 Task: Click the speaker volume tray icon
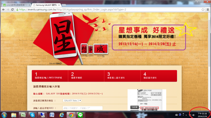coord(194,115)
